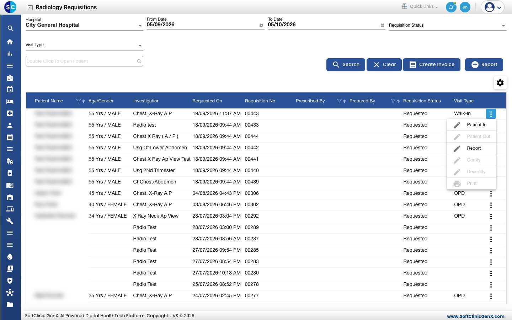
Task: Select 'Usg Of Lower Abdomen' investigation cell
Action: [x=160, y=148]
